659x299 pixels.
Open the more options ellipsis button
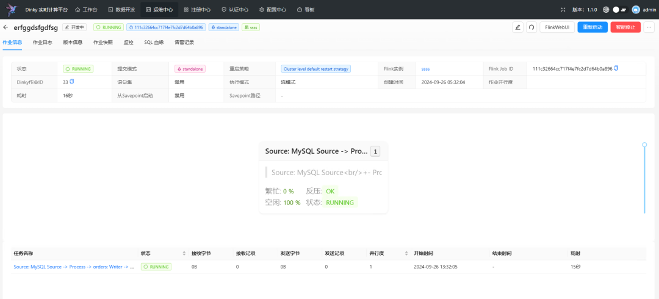[649, 27]
